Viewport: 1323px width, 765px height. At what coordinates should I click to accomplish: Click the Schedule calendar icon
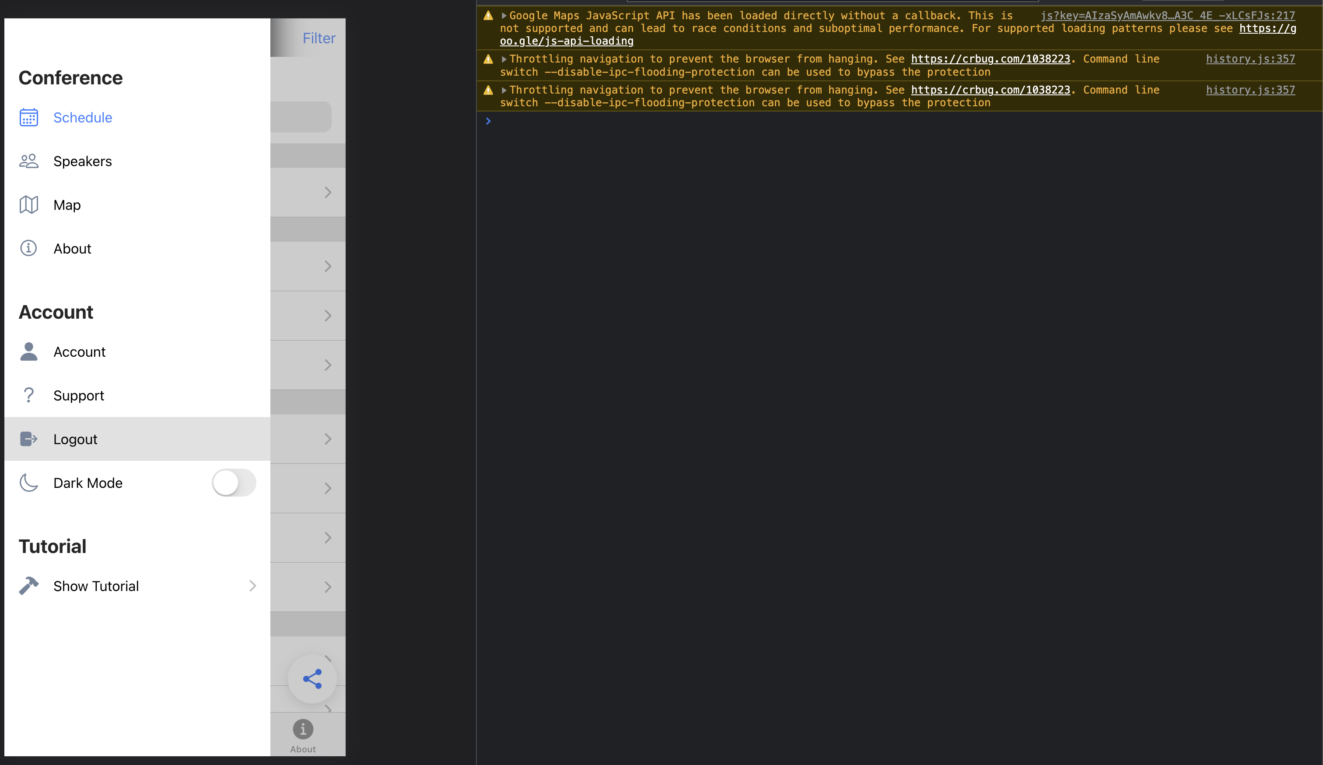28,118
